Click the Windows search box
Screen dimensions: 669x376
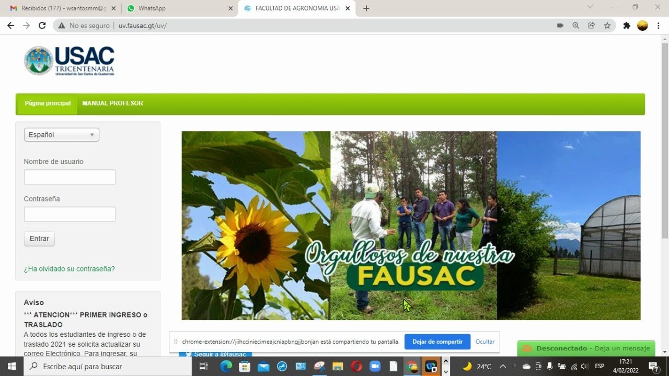click(x=108, y=366)
